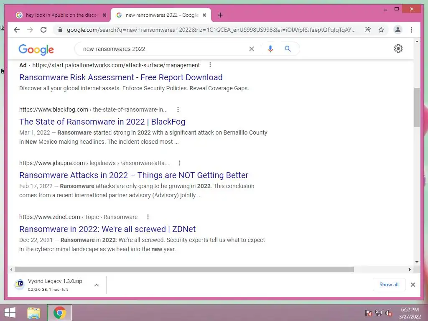This screenshot has height=321, width=428.
Task: Close the 'new ransomwares 2022' tab
Action: [204, 15]
